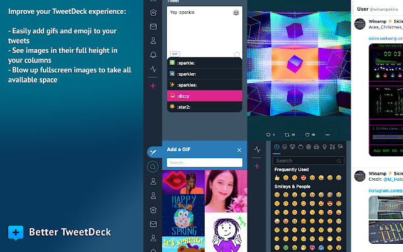Pick the cartoon girl peace signs GIF

click(x=226, y=232)
